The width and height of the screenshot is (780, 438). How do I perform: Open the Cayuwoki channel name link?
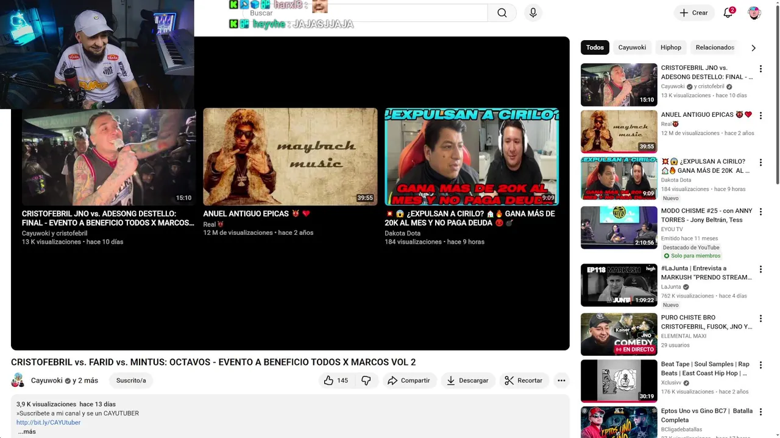tap(47, 380)
